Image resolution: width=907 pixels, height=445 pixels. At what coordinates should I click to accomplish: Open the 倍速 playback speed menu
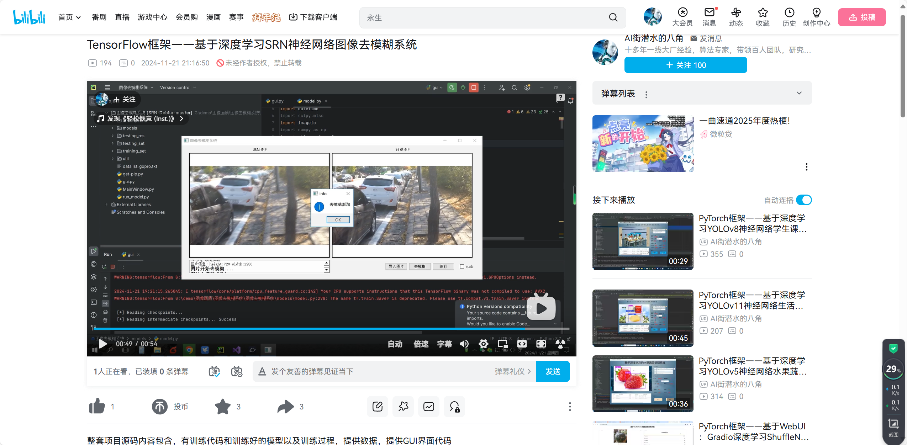click(421, 344)
